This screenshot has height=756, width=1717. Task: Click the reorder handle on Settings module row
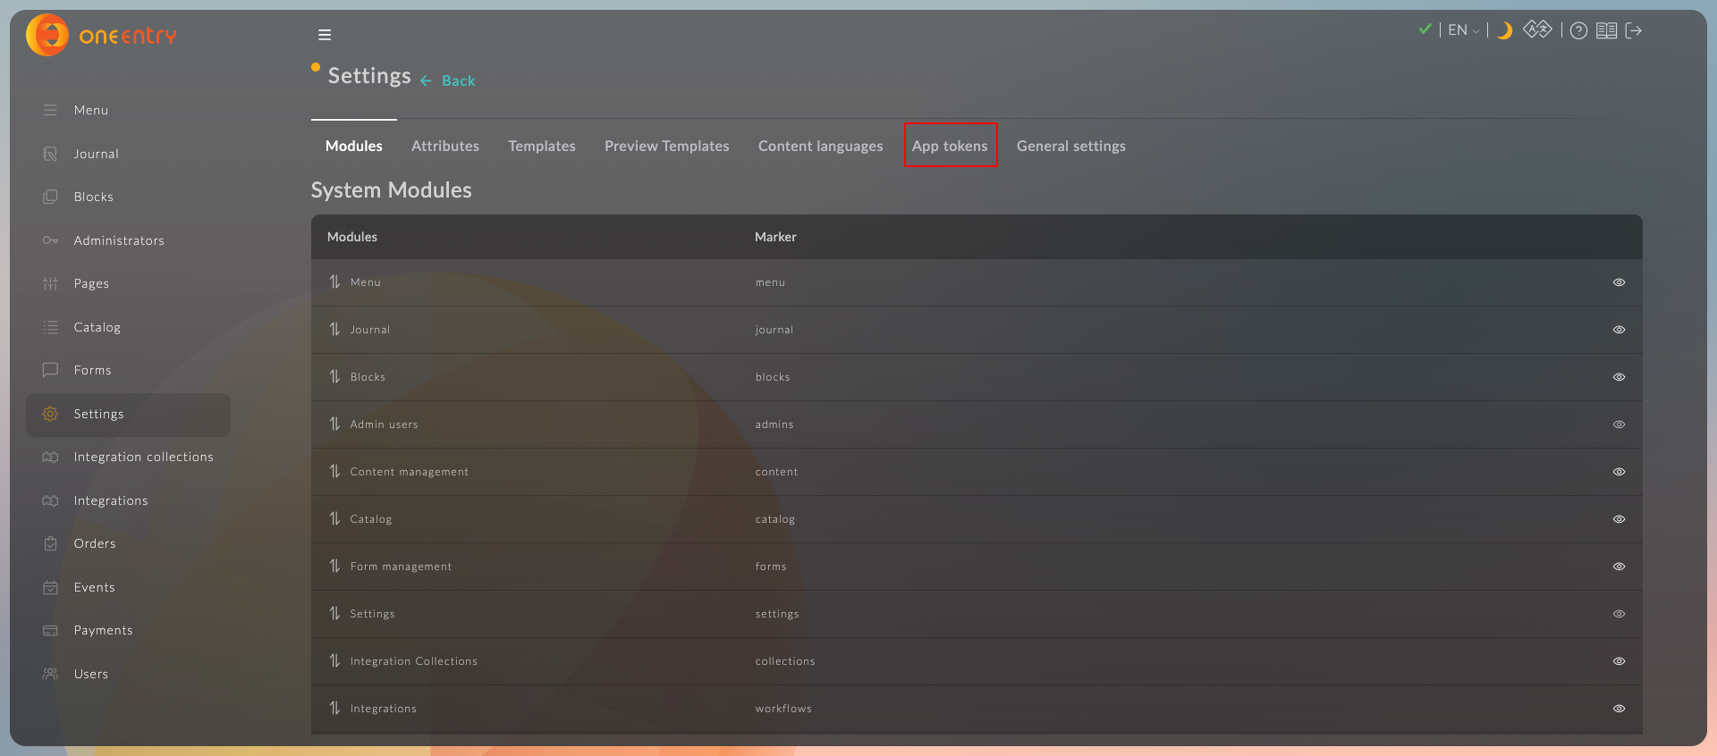tap(334, 613)
